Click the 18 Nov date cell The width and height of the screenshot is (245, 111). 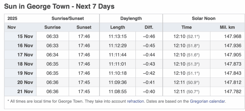[x=25, y=64]
